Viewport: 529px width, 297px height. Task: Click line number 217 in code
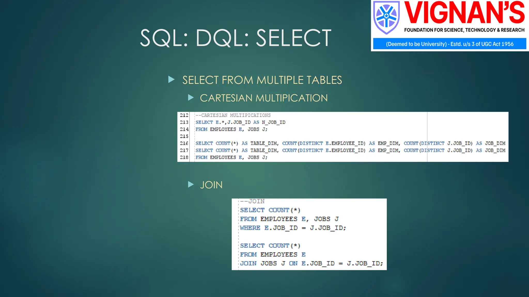pos(184,150)
